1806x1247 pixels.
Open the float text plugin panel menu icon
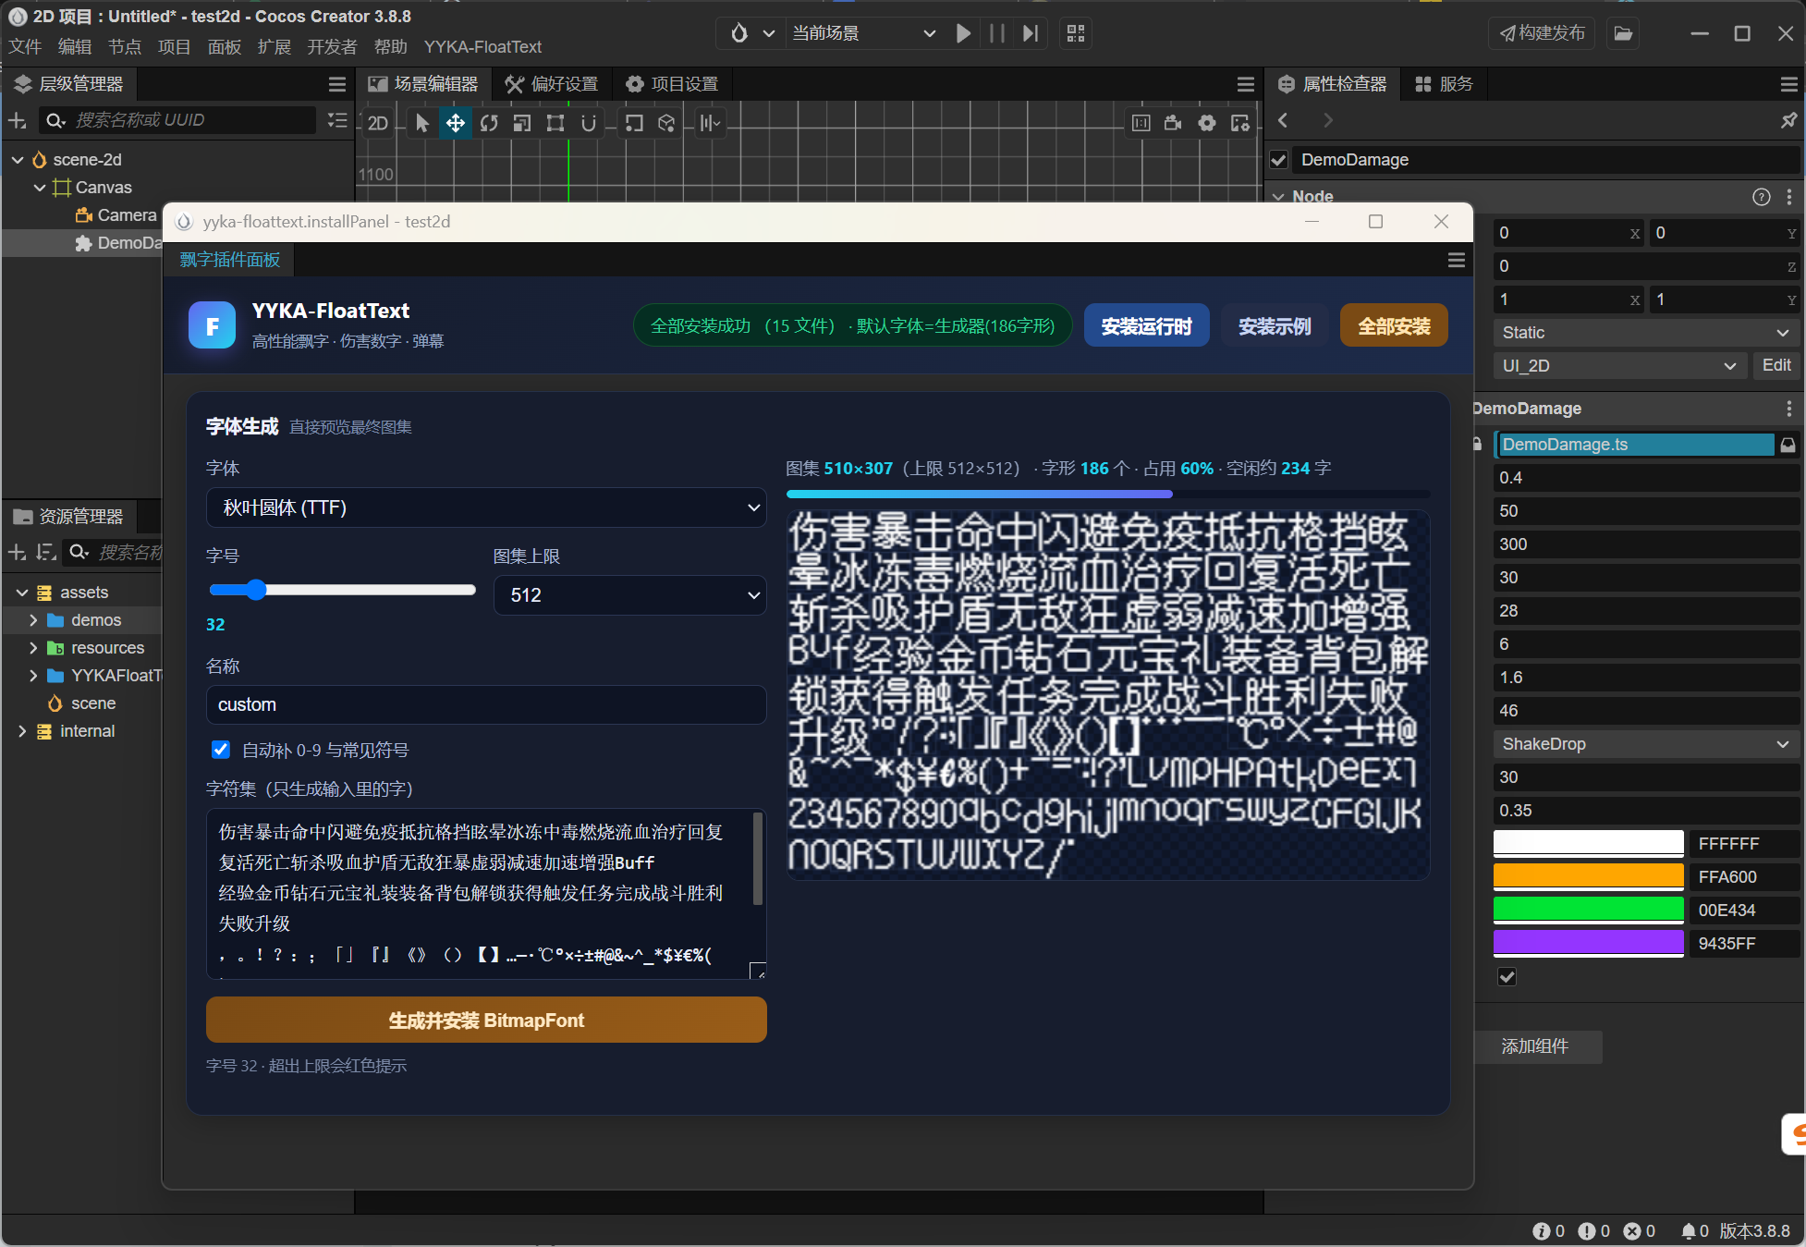tap(1457, 260)
